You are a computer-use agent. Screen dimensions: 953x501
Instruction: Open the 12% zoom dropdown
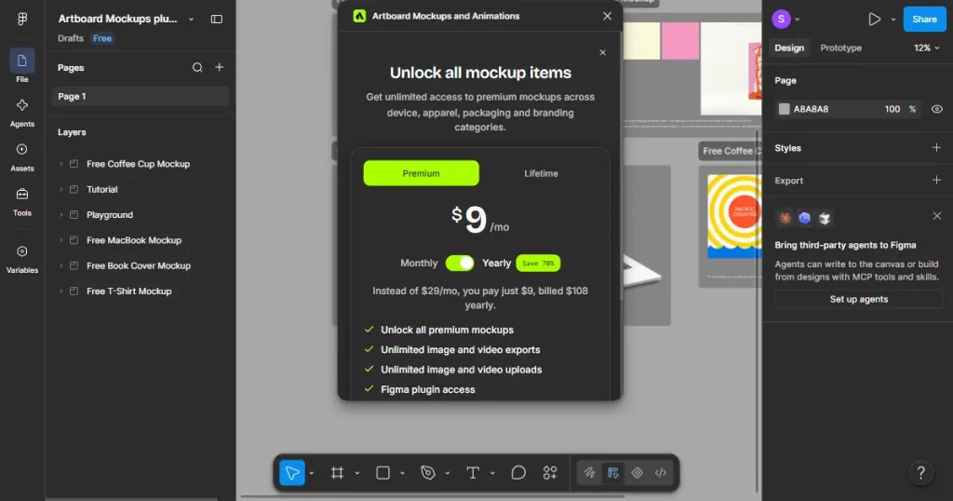click(926, 47)
